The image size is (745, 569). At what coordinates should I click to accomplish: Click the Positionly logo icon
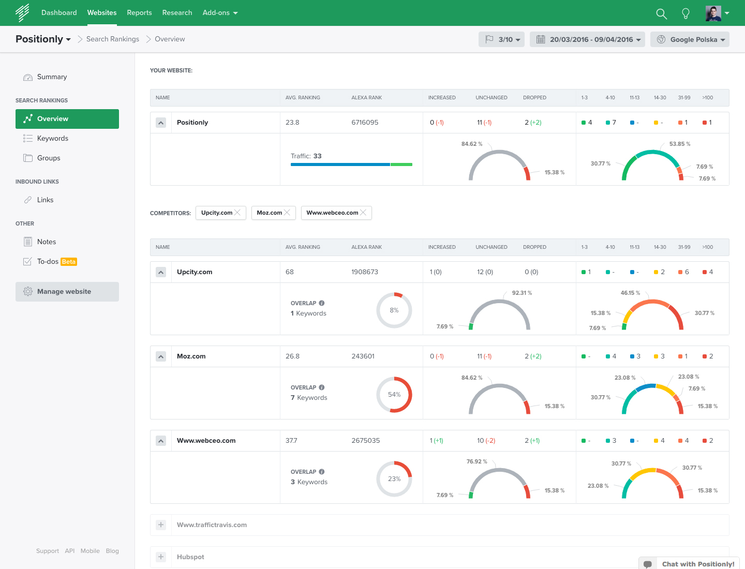[x=22, y=12]
